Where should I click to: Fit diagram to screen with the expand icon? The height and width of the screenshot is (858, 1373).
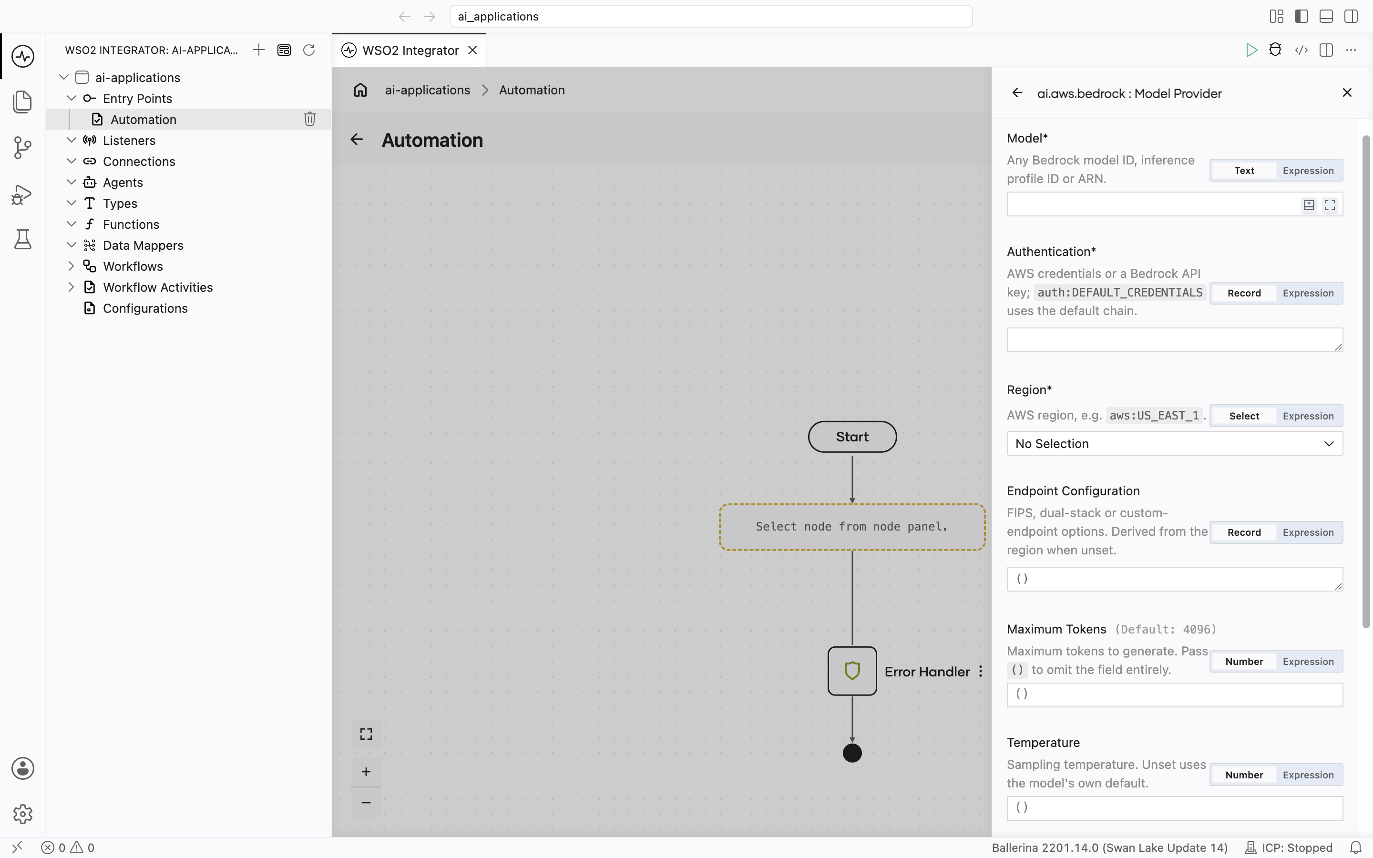pos(366,734)
